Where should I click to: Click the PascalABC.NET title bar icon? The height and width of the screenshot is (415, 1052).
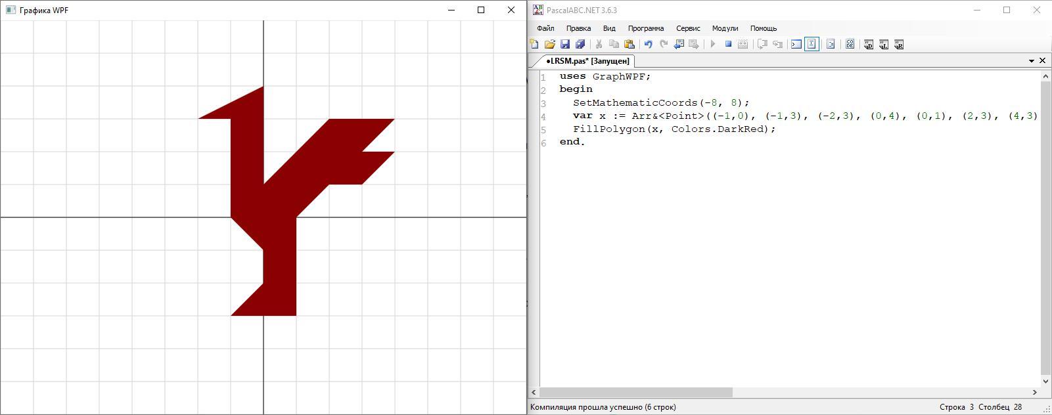pos(538,10)
